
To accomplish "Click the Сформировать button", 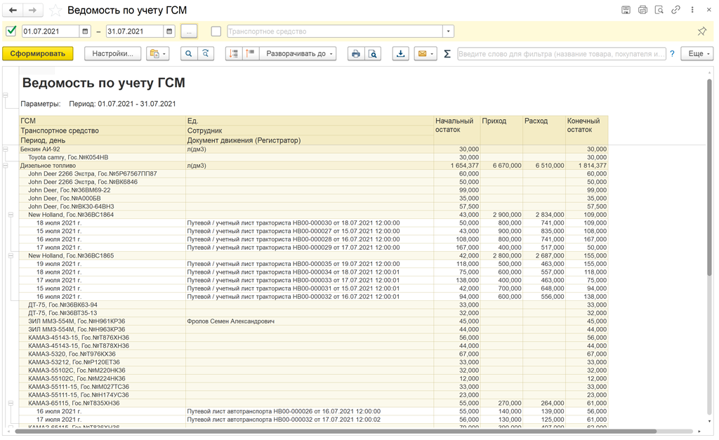I will coord(38,54).
